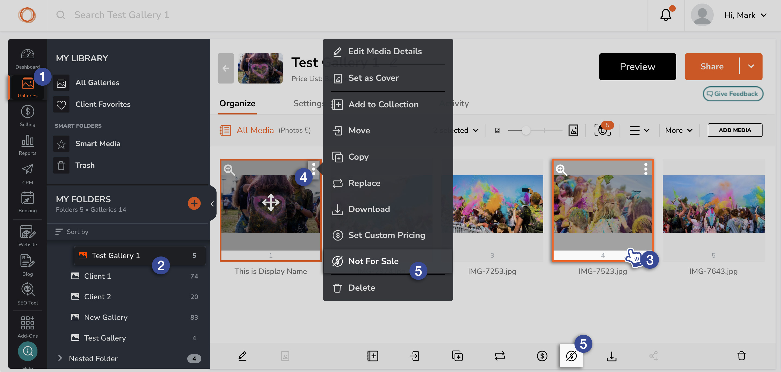781x372 pixels.
Task: Click the back arrow beside gallery cover
Action: 226,68
